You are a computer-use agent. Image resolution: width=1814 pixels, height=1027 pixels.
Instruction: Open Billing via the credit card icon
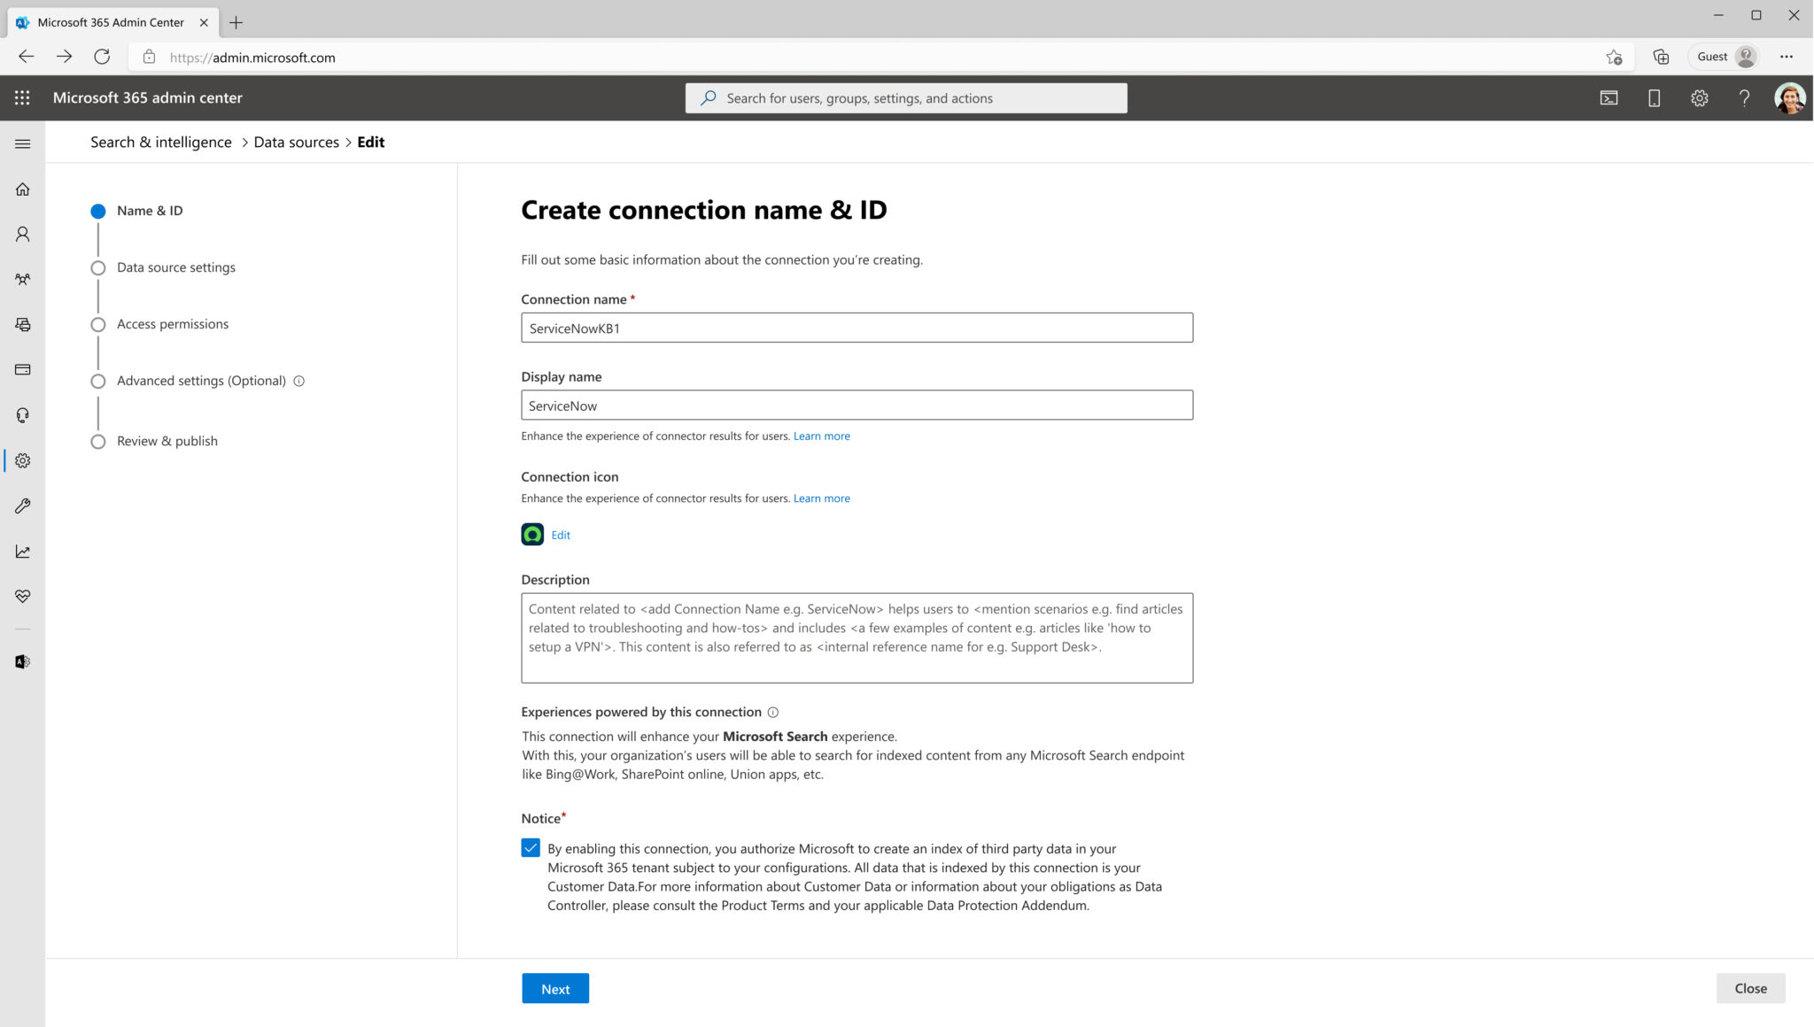pyautogui.click(x=22, y=369)
